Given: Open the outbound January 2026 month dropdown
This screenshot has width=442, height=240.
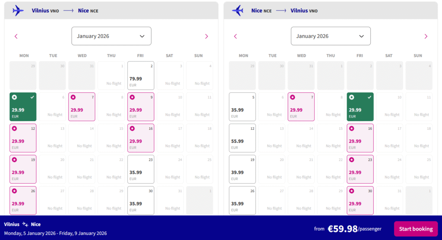Looking at the screenshot, I should coord(111,36).
